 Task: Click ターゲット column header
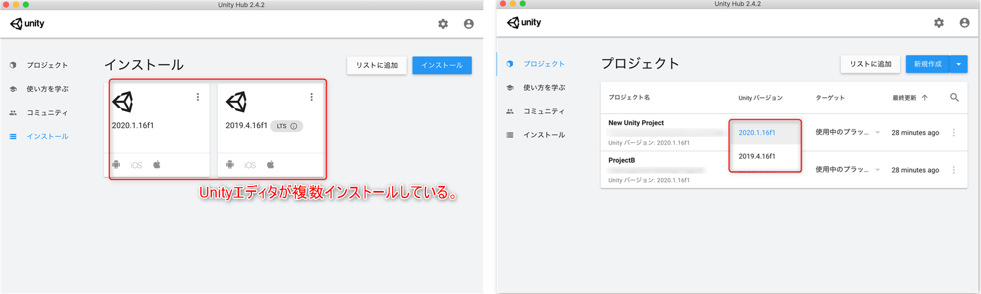click(x=830, y=98)
